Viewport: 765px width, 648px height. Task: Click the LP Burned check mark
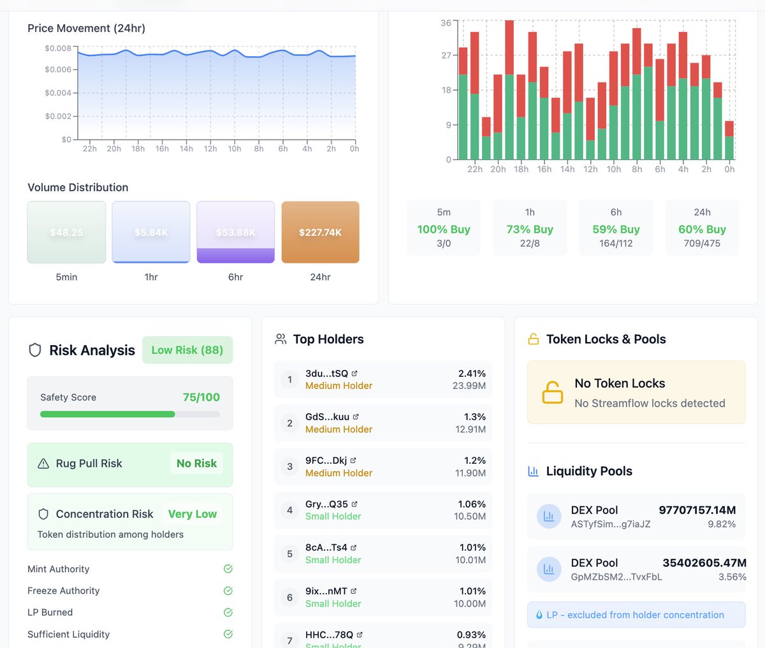click(228, 612)
